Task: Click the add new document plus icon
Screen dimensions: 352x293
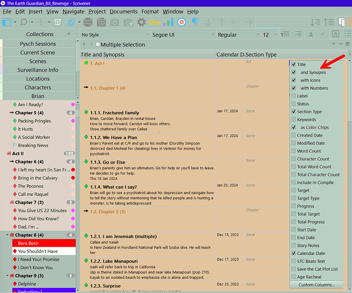Action: click(40, 22)
